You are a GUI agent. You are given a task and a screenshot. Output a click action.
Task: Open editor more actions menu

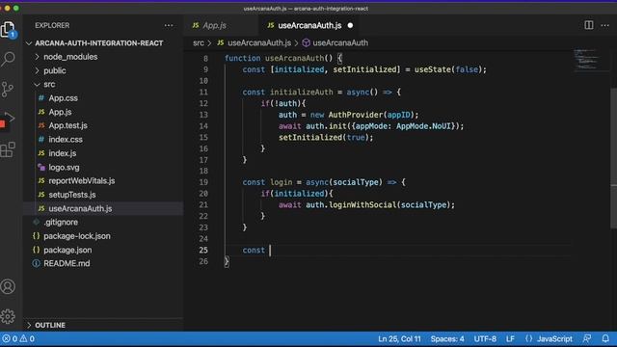click(x=604, y=26)
